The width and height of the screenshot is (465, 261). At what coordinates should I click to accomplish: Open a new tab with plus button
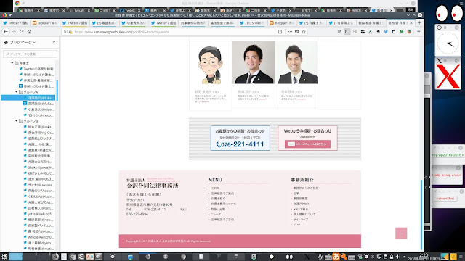(x=419, y=23)
